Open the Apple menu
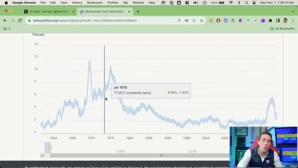298x168 pixels. pos(6,3)
